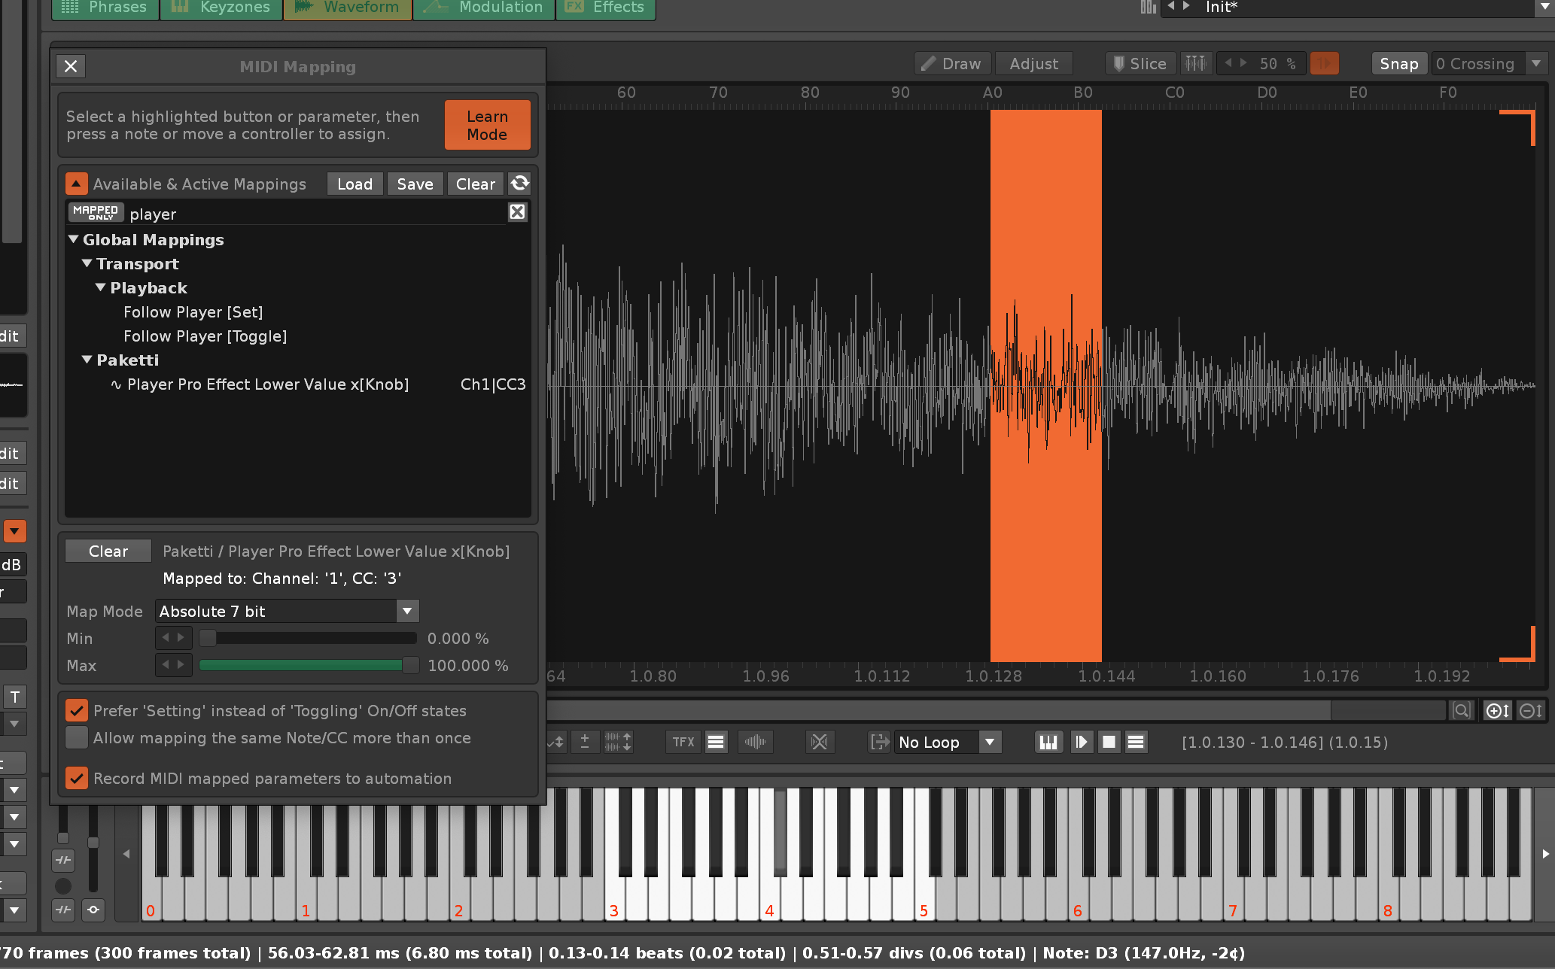The width and height of the screenshot is (1555, 969).
Task: Click the TFX button
Action: point(683,743)
